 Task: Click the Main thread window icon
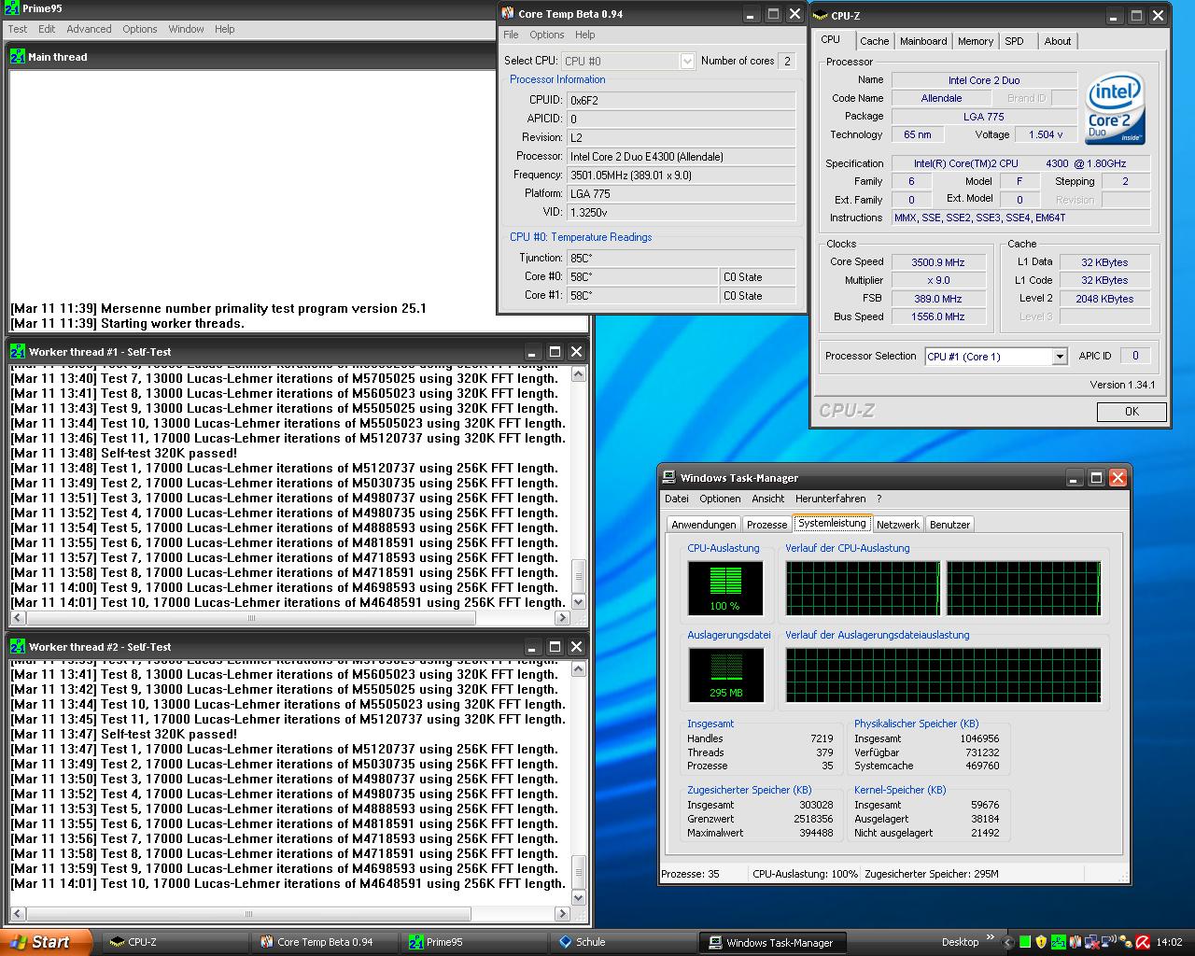(18, 57)
